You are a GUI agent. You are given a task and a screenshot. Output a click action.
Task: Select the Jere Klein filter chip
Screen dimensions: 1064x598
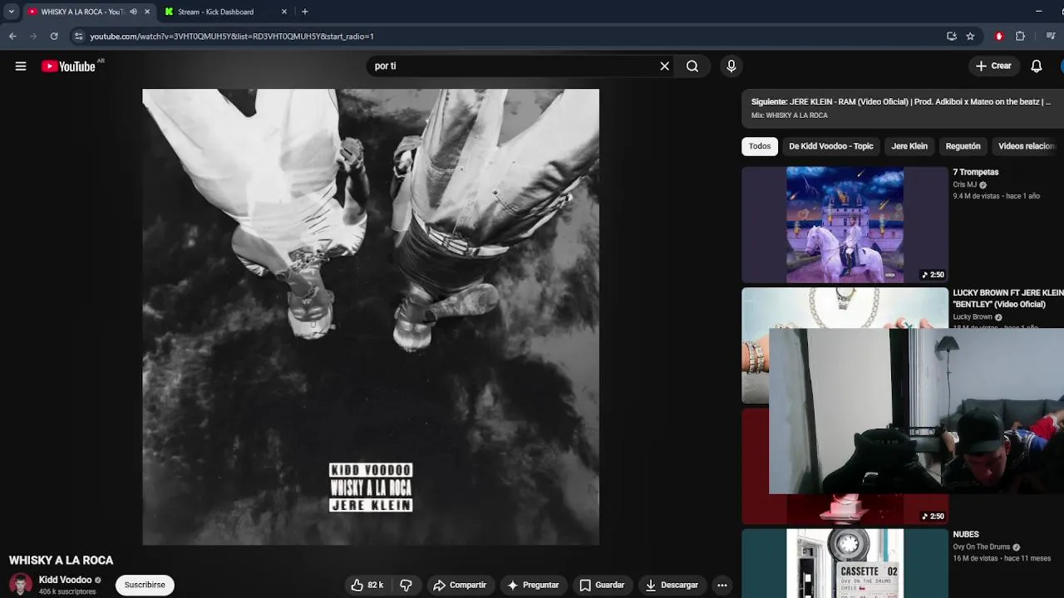click(909, 146)
